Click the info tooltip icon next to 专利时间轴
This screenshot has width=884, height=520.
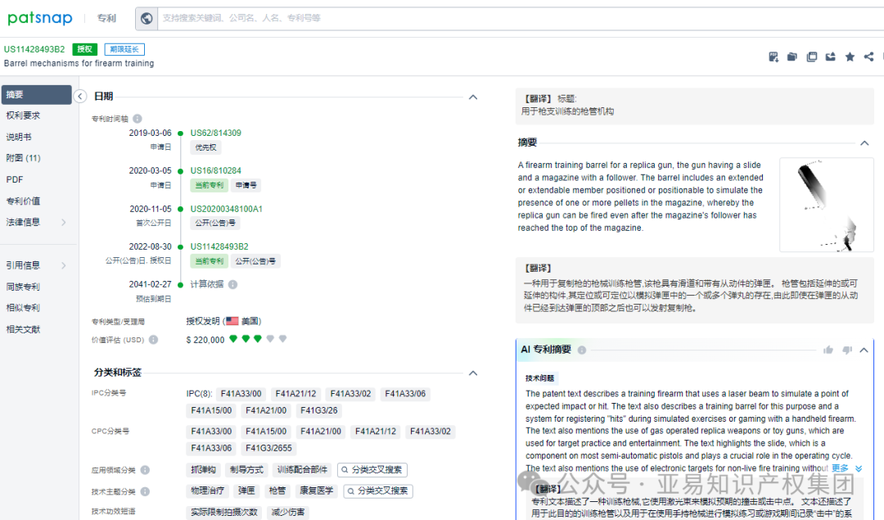pos(136,117)
